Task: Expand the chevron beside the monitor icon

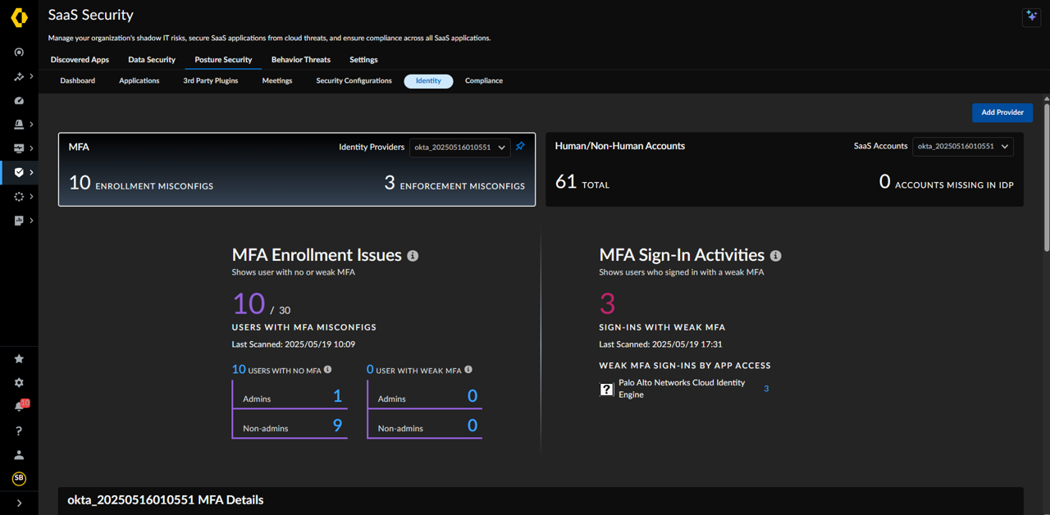Action: (x=31, y=148)
